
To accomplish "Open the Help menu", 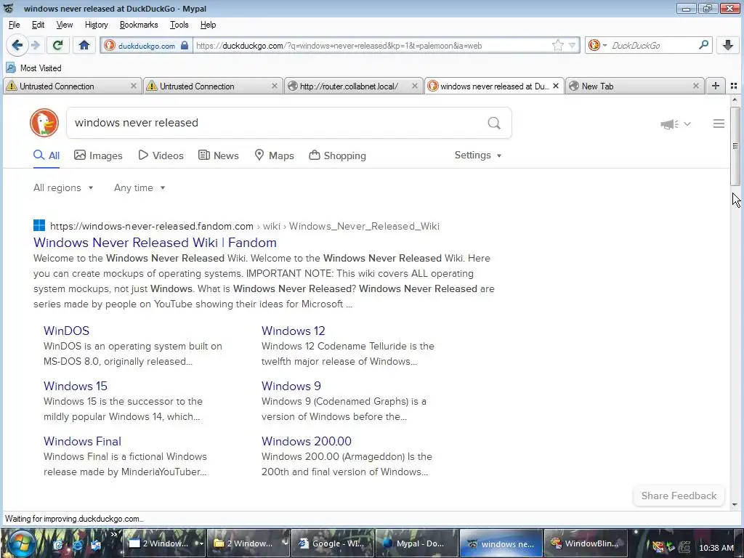I will pyautogui.click(x=208, y=25).
